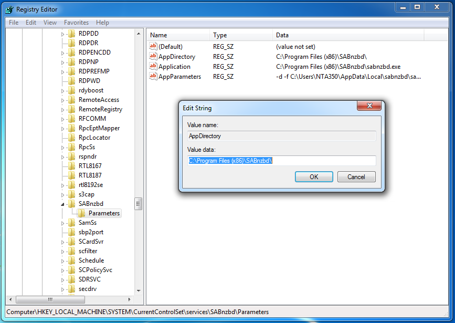The image size is (455, 323).
Task: Click the RDPENCDD folder icon
Action: pos(71,53)
